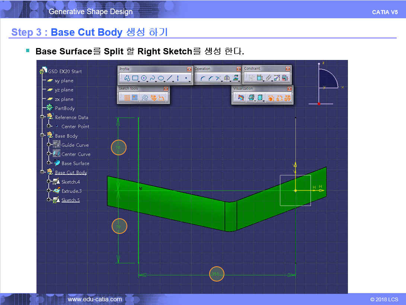Select the Profile polyline tool
The height and width of the screenshot is (305, 406).
pos(127,78)
